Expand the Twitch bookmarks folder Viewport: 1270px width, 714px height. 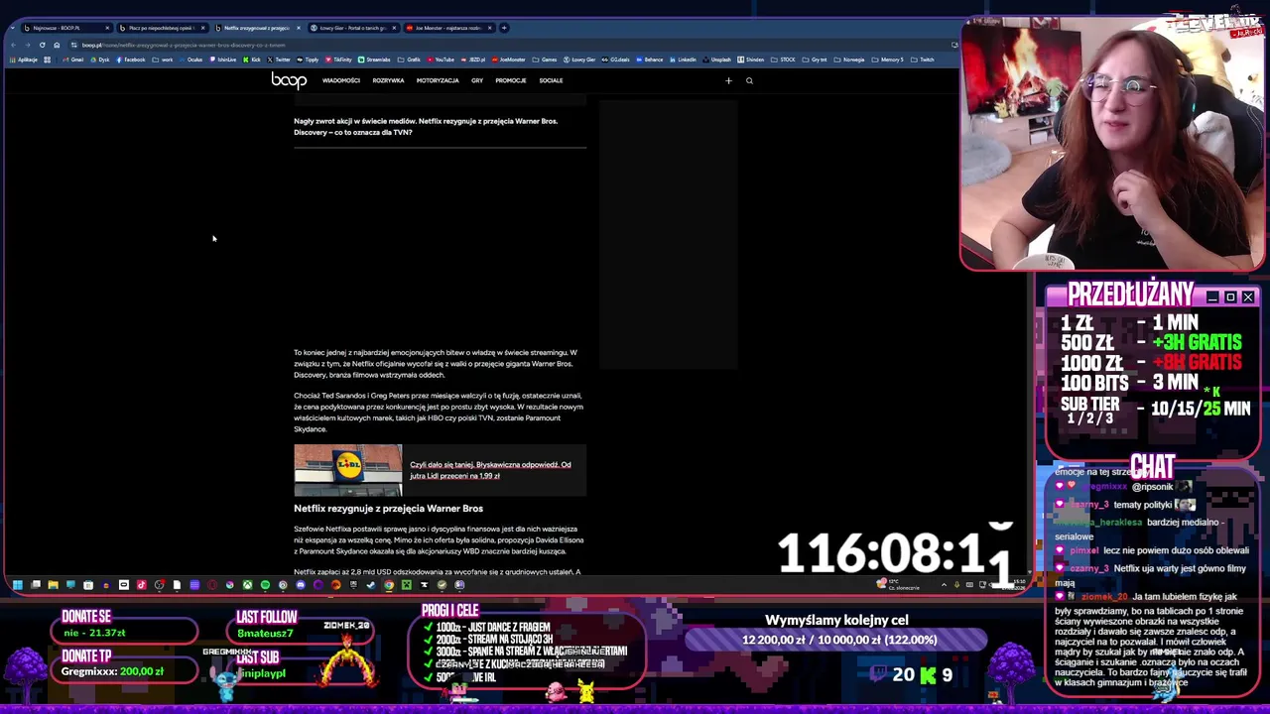pos(922,59)
